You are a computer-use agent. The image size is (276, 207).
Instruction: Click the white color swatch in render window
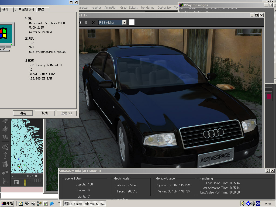132,22
